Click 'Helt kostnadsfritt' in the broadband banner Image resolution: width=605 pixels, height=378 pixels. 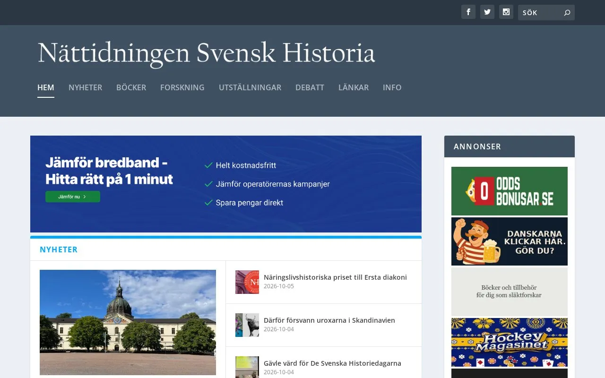point(246,165)
